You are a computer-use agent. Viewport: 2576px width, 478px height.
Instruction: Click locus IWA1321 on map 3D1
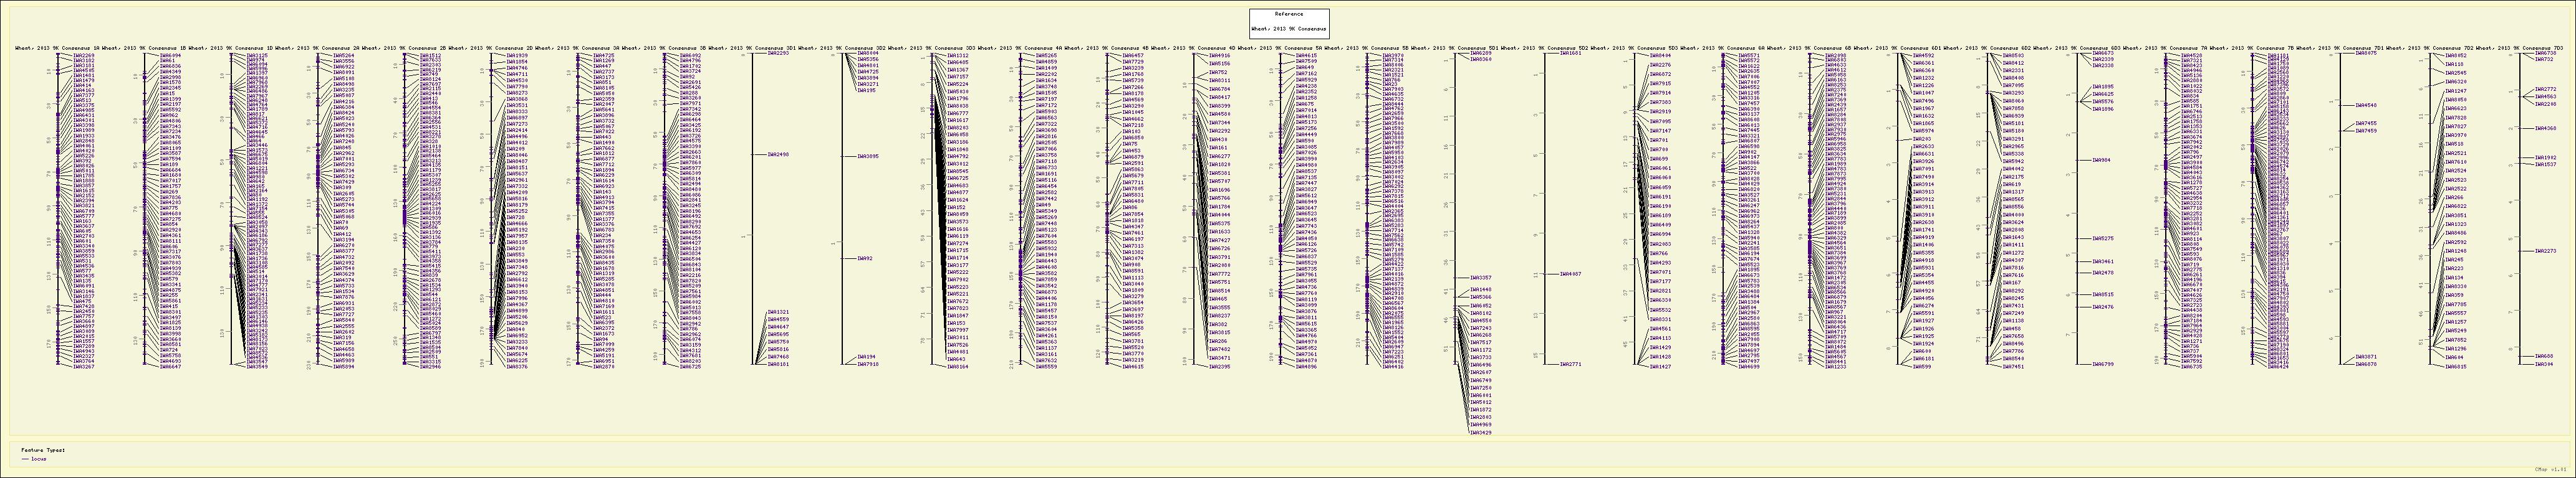tap(778, 312)
